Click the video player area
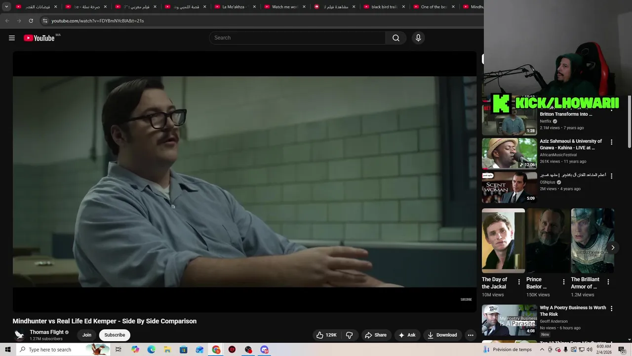 tap(244, 181)
